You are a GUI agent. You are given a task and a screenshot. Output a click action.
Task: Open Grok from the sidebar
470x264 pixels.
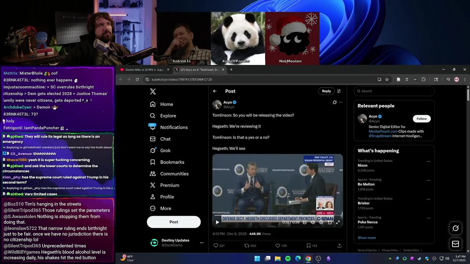click(x=160, y=150)
